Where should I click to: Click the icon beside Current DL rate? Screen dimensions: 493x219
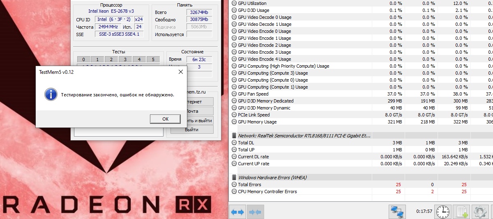(234, 157)
